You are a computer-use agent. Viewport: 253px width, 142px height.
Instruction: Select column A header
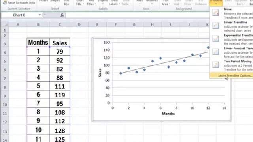pos(18,24)
